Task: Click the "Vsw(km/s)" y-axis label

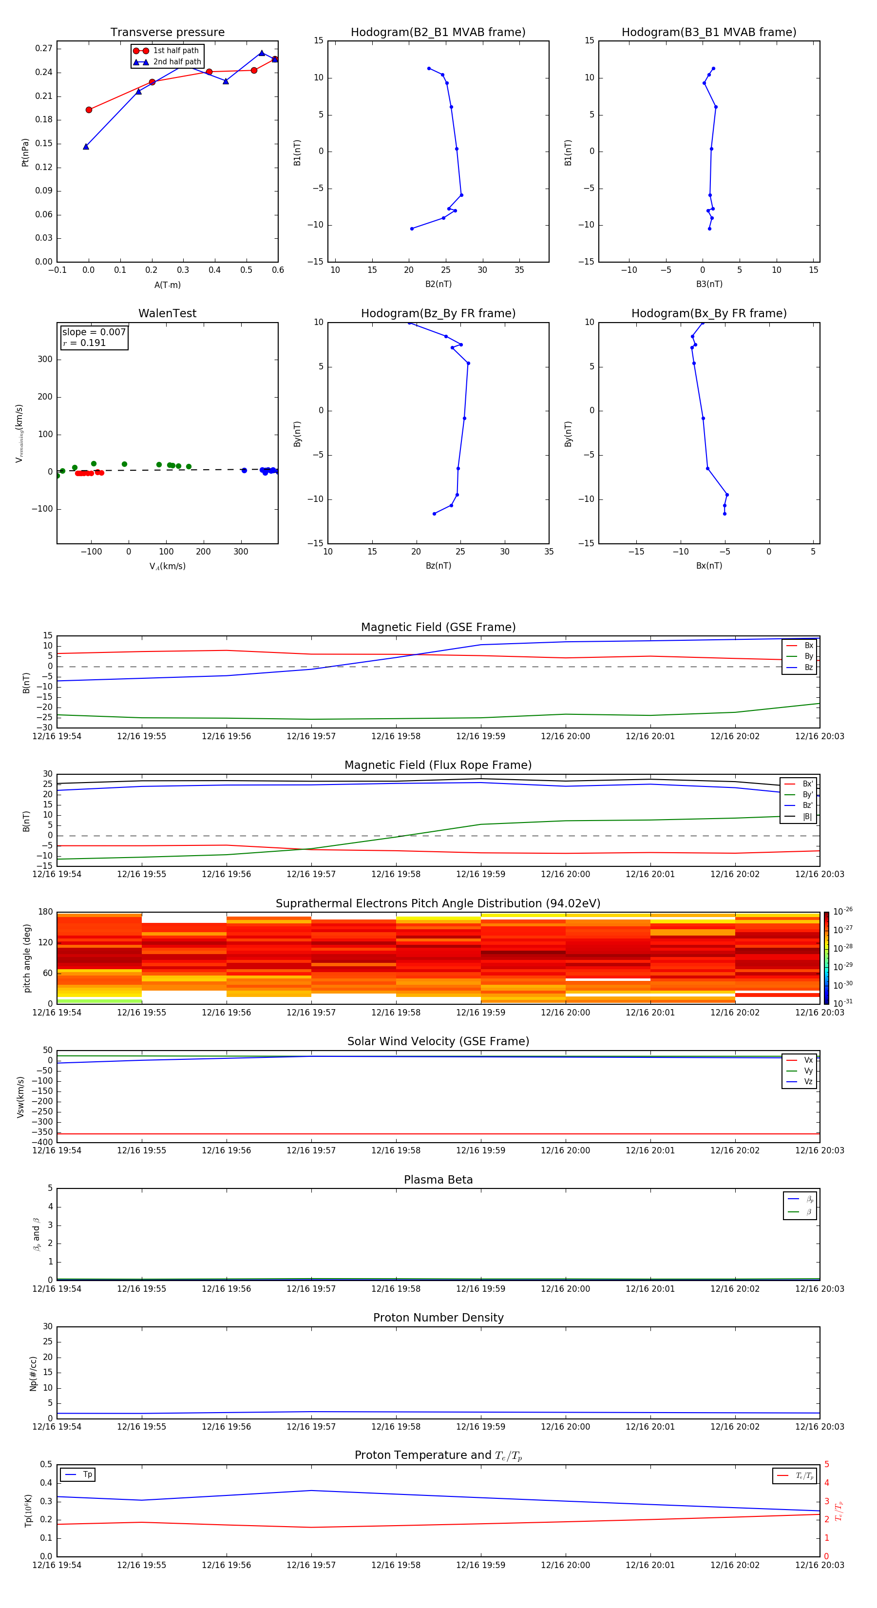Action: click(20, 1097)
